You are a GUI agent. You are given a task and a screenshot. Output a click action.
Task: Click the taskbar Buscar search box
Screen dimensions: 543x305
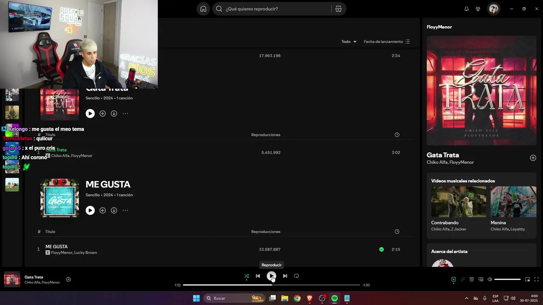coord(234,298)
